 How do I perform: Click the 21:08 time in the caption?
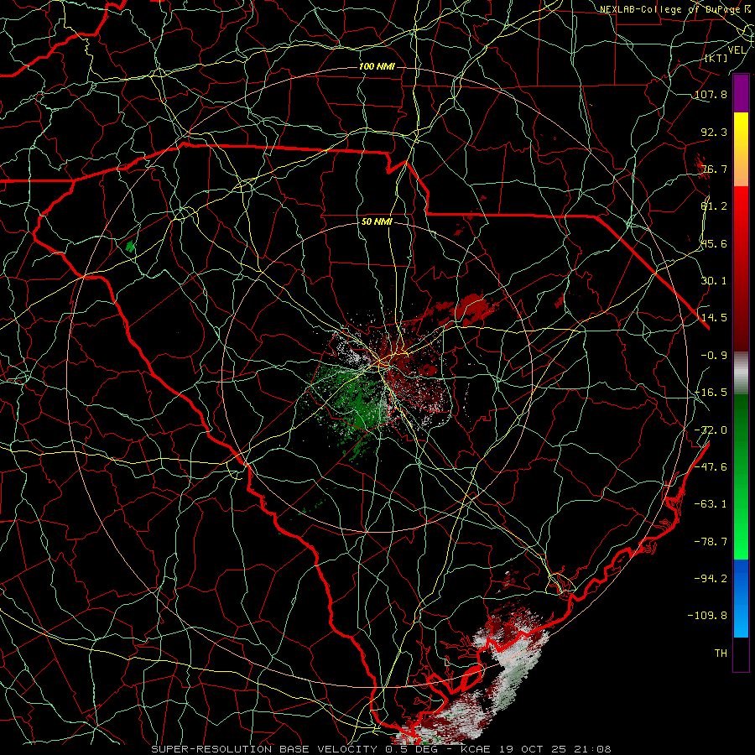591,749
